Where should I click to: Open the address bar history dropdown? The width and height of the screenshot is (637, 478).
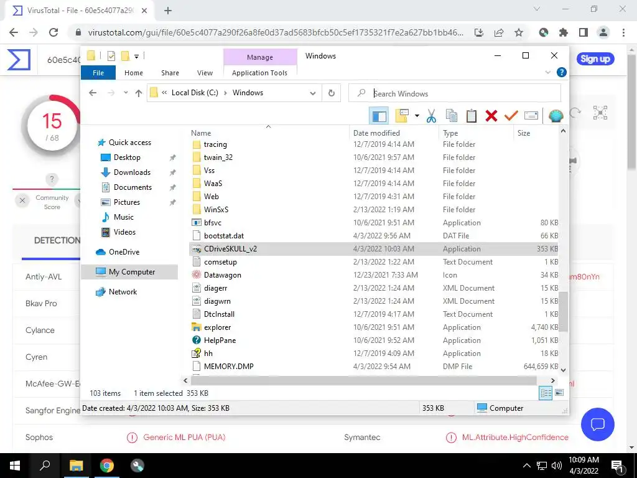(313, 93)
